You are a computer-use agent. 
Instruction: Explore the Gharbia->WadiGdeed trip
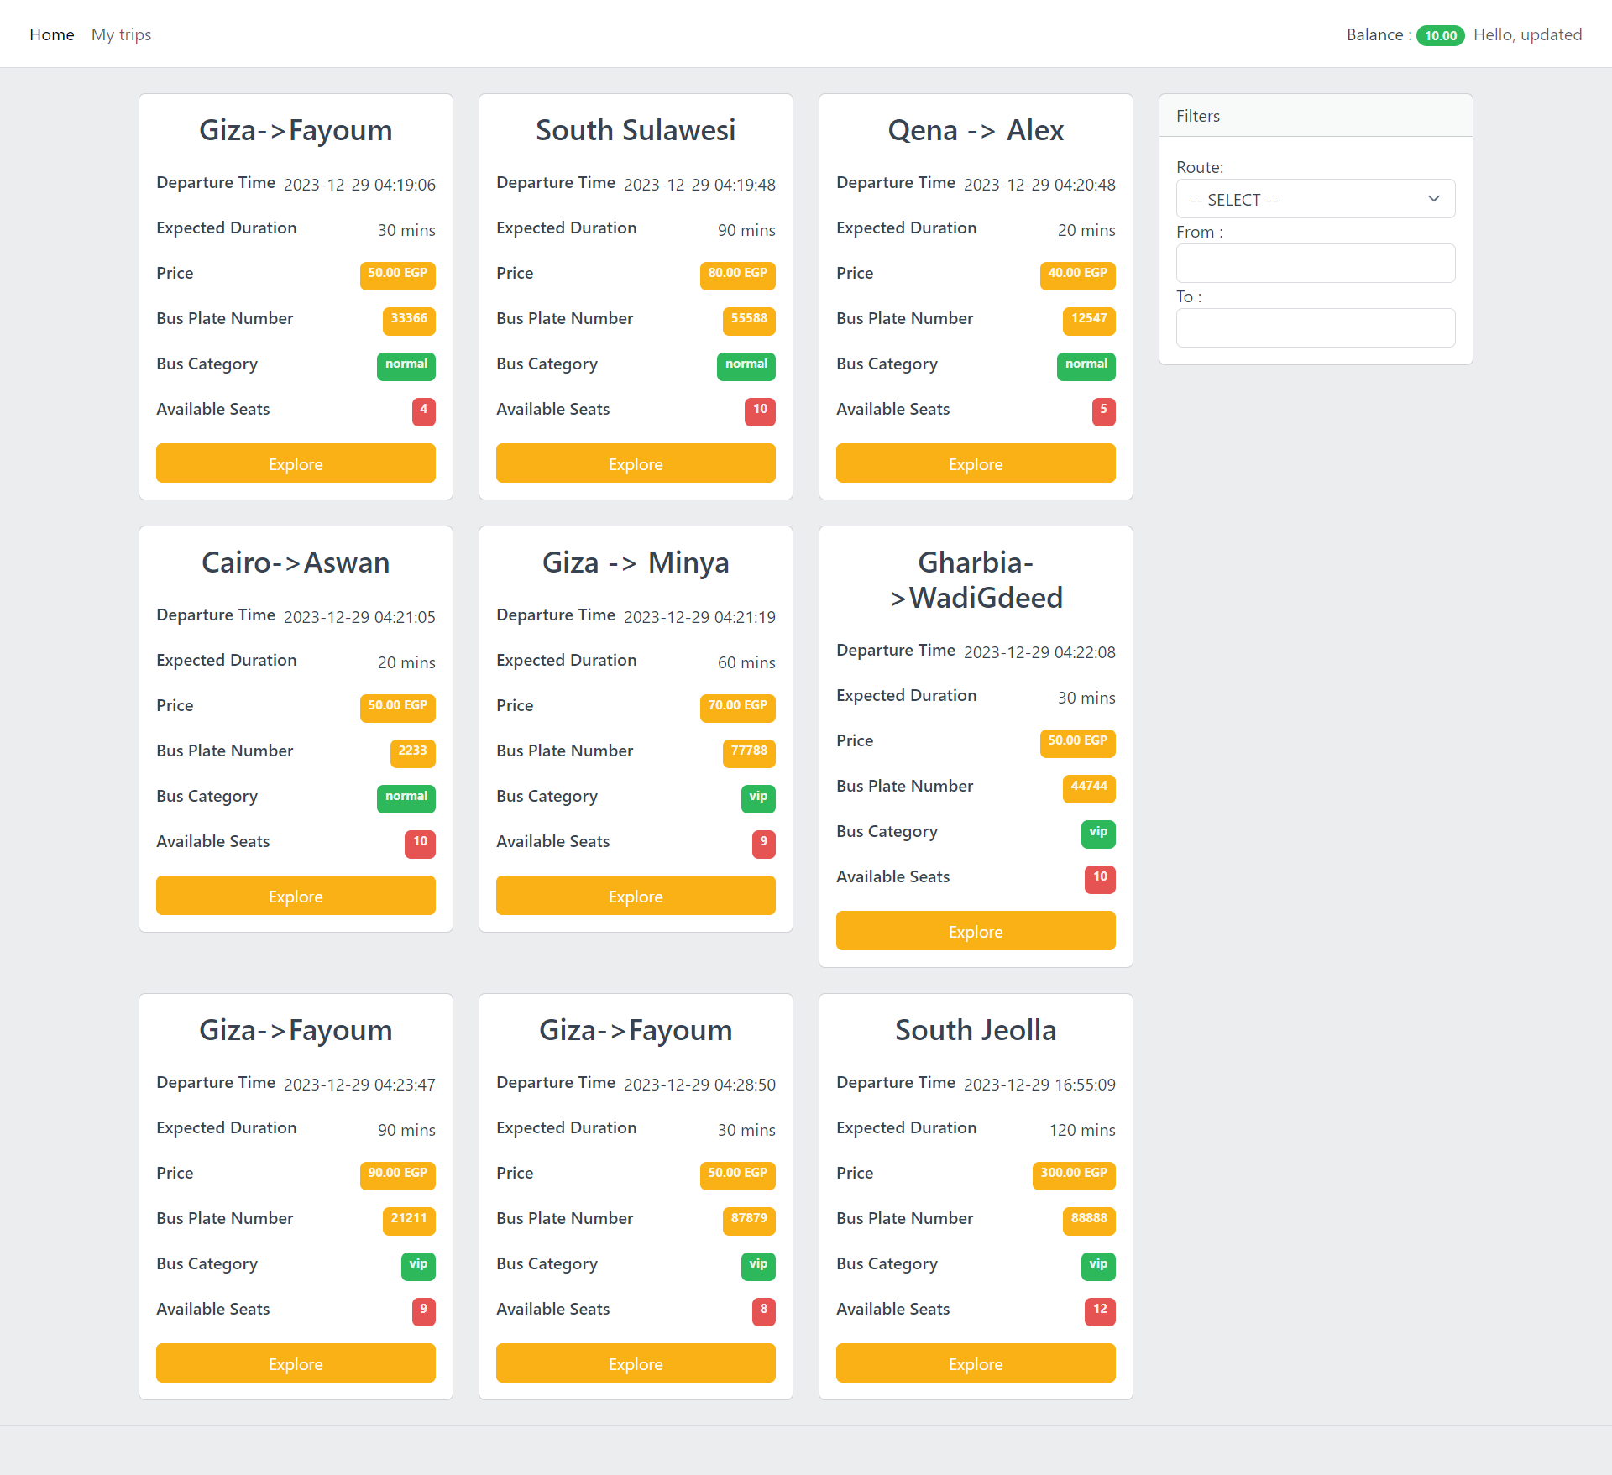click(x=976, y=931)
